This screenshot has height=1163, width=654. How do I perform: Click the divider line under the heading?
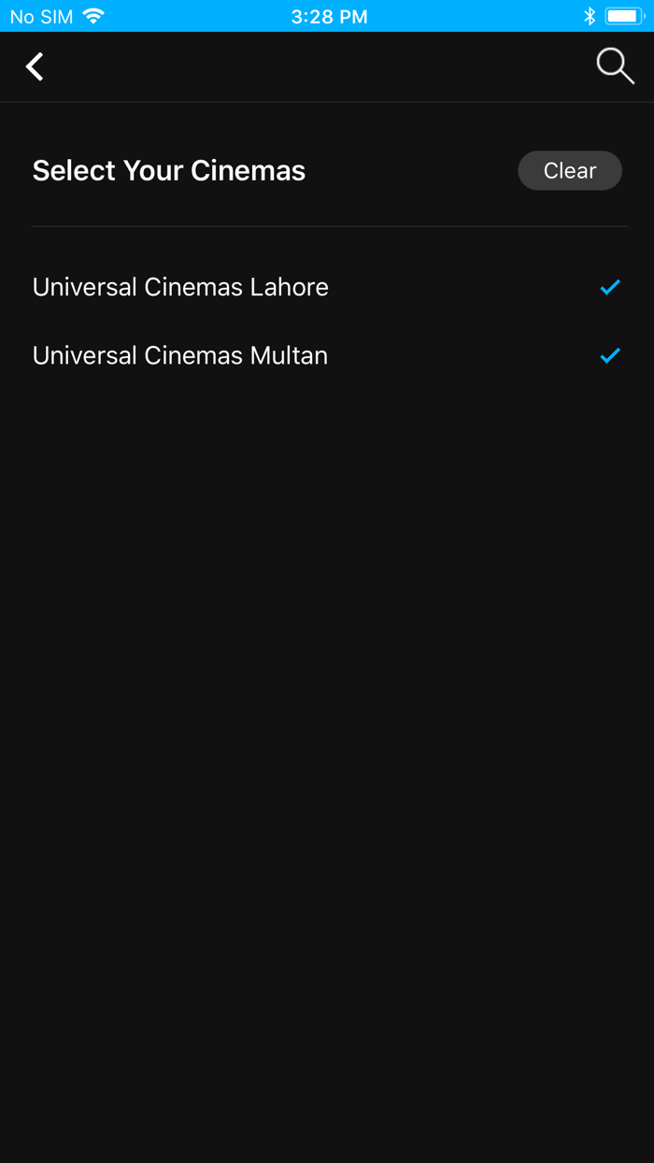pos(330,226)
